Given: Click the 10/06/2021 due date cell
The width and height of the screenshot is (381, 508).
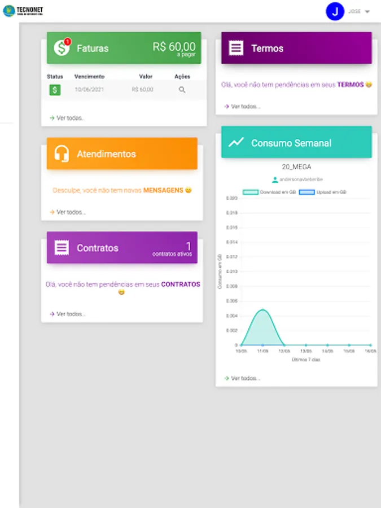Looking at the screenshot, I should click(89, 89).
